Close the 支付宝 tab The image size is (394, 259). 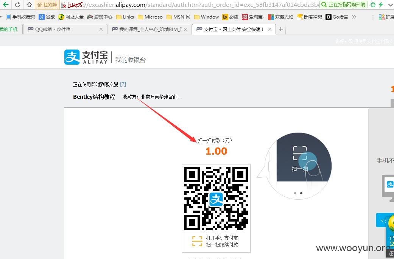pyautogui.click(x=270, y=29)
